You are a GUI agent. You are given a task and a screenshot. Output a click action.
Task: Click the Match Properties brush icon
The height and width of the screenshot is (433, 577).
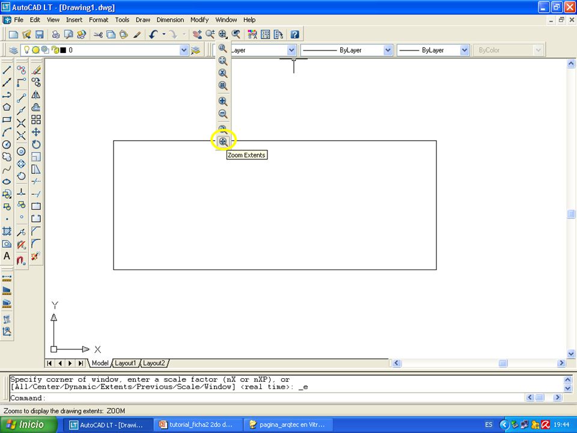click(x=137, y=35)
